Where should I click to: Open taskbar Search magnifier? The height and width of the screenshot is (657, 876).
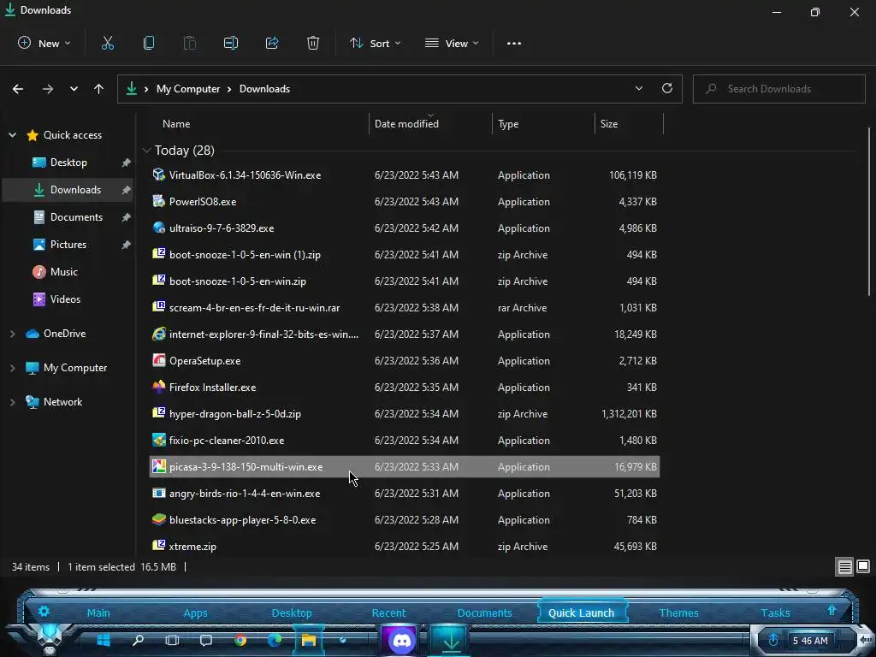click(x=138, y=640)
